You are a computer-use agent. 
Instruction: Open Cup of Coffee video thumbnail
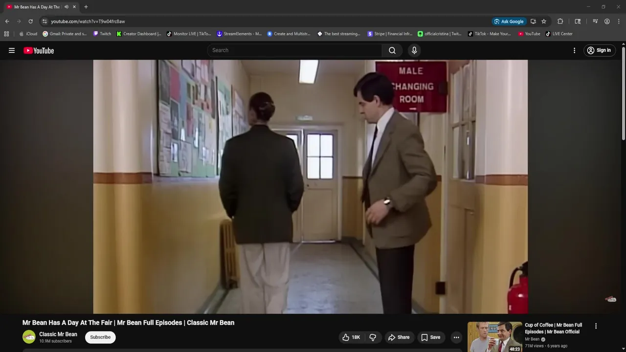point(494,337)
